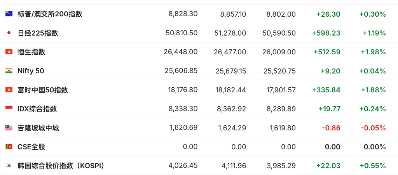Viewport: 398px width, 175px height.
Task: Click the Indonesia flag icon
Action: 9,109
